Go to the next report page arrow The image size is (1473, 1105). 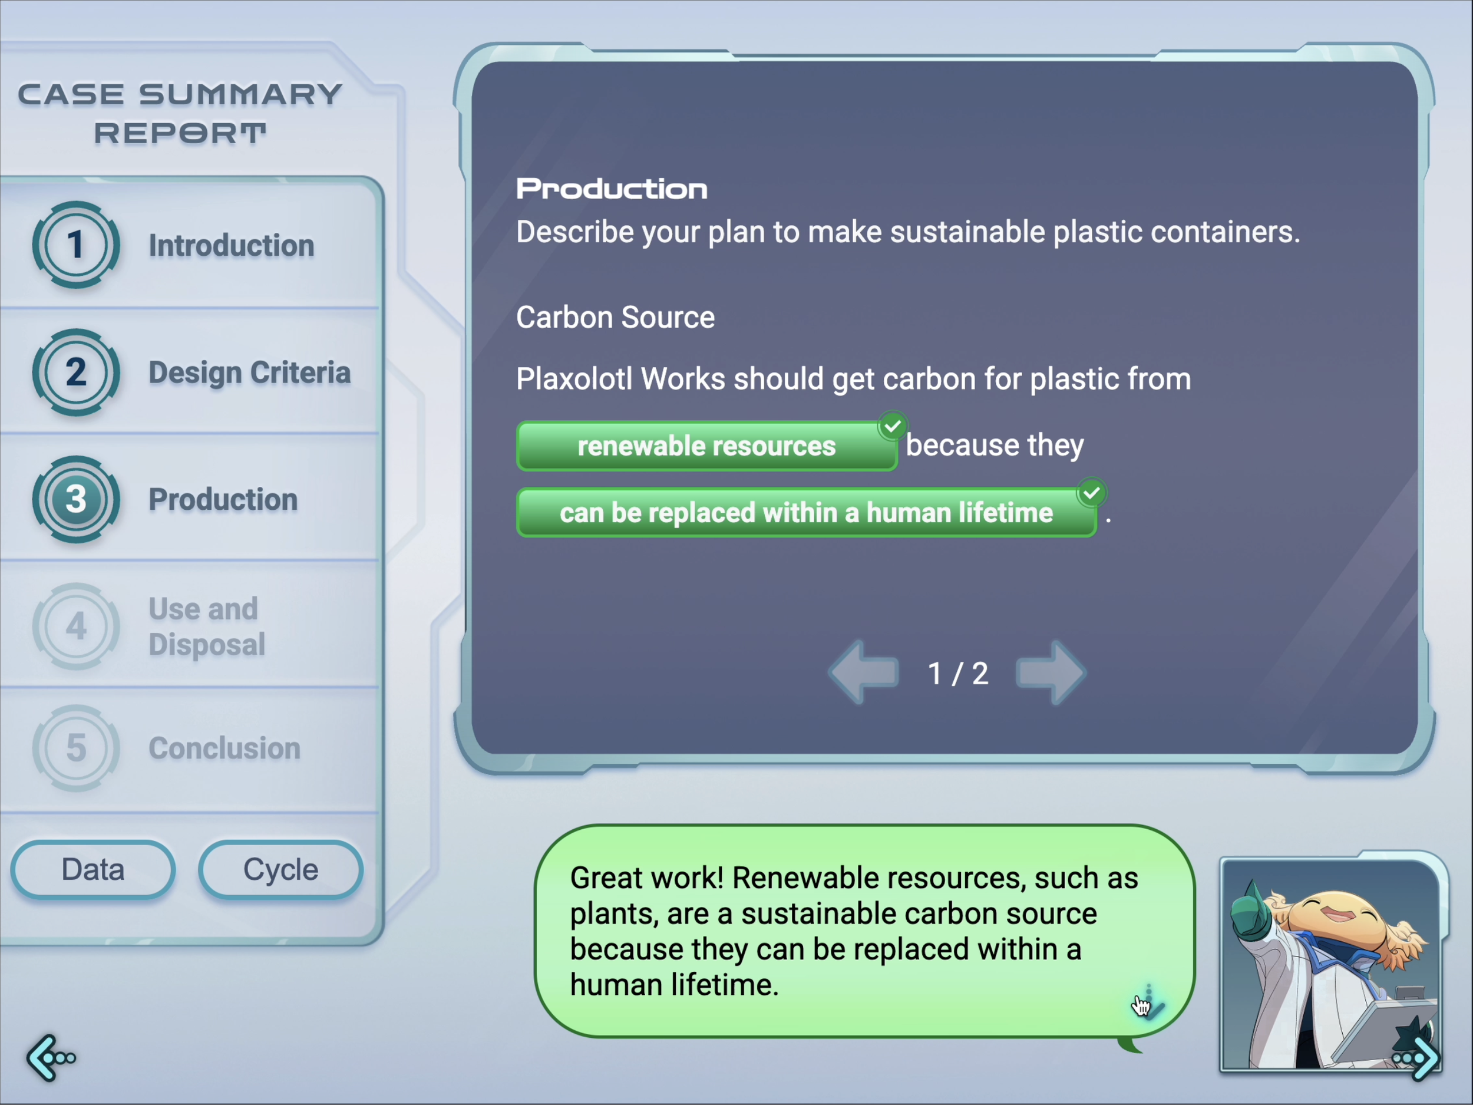tap(1050, 673)
